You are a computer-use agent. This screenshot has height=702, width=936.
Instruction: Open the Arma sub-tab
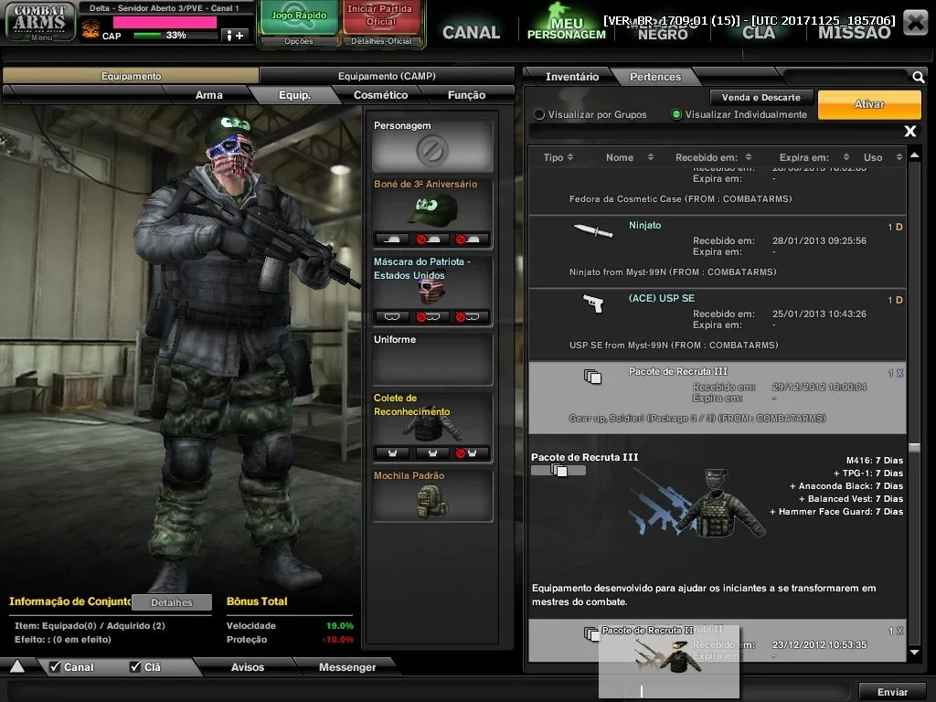[x=209, y=95]
